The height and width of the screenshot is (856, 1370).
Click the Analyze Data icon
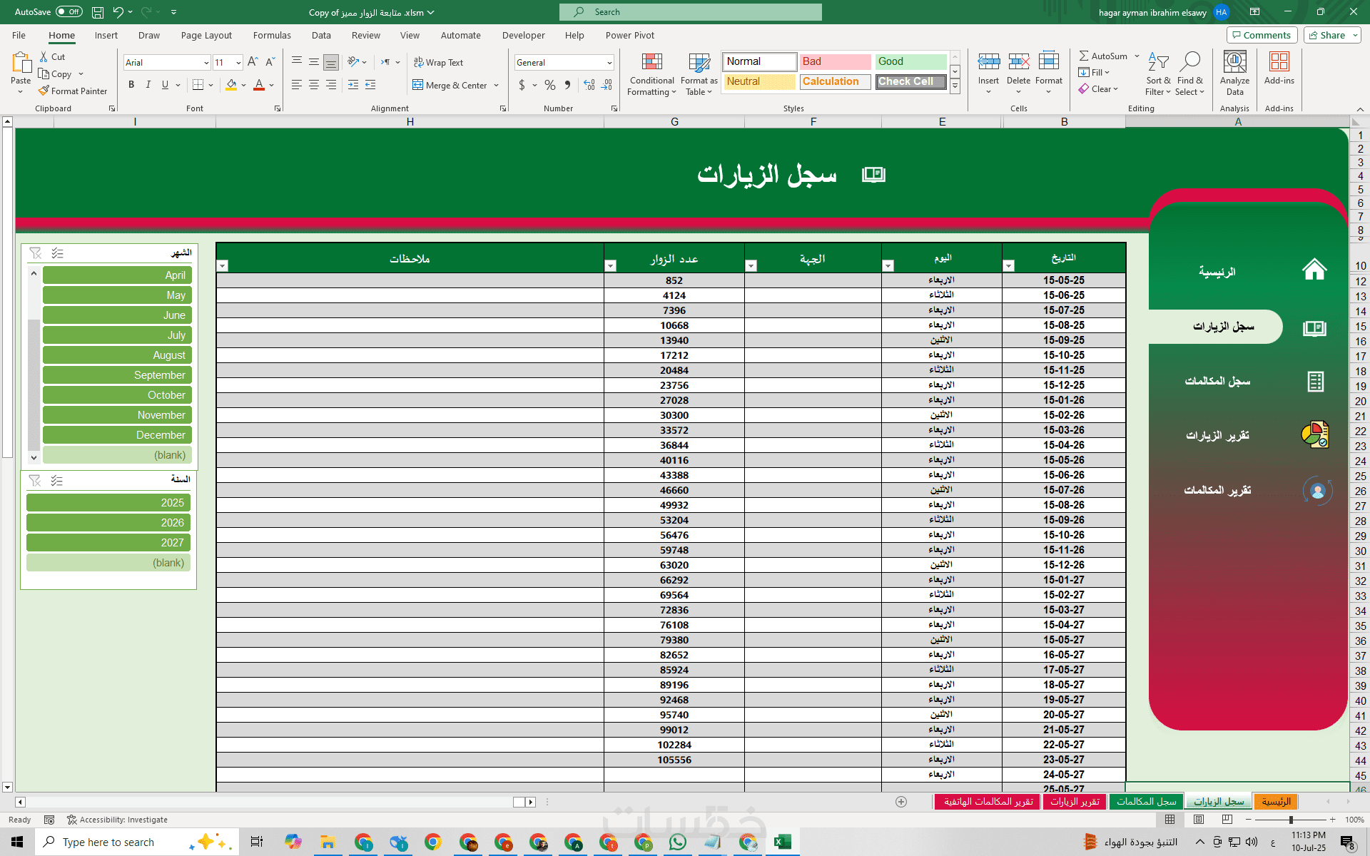[1234, 63]
